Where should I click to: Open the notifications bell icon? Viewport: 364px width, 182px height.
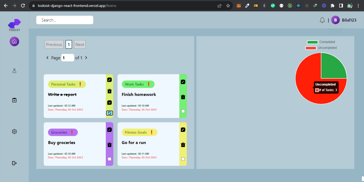pos(322,20)
